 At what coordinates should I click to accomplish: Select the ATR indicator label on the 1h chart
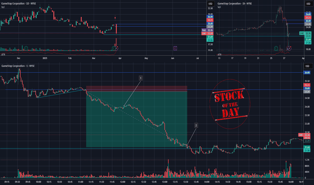click(x=219, y=54)
